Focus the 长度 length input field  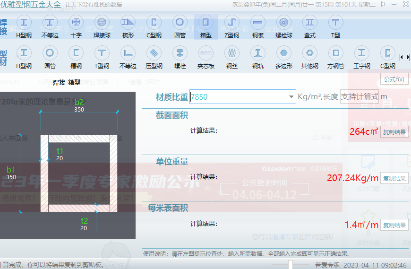pos(360,97)
